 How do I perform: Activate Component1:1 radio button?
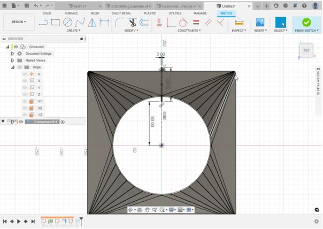point(63,122)
